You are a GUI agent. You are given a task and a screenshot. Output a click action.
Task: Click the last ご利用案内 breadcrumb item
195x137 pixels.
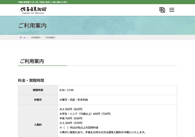[x=50, y=37]
